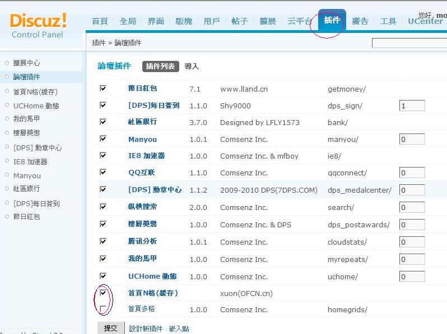Uncheck the 節日紅包 plugin checkbox

tap(103, 88)
